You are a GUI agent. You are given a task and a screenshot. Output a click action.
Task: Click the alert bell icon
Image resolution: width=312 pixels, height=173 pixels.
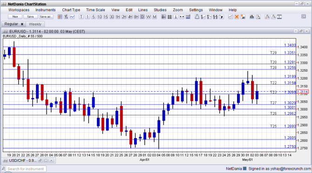[x=197, y=17]
